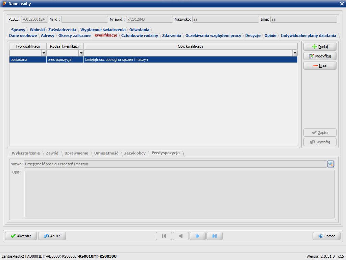Select the 'predyspozycja' cell in the table
346x260 pixels.
pos(65,60)
